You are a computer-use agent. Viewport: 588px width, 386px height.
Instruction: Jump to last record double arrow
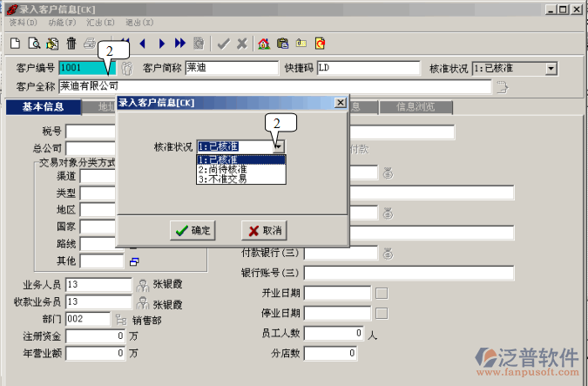tap(180, 43)
